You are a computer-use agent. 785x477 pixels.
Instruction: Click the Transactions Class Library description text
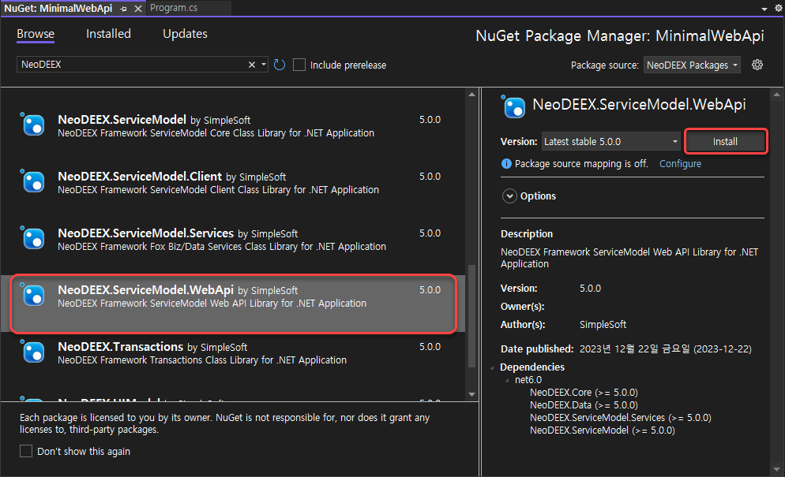pyautogui.click(x=202, y=360)
